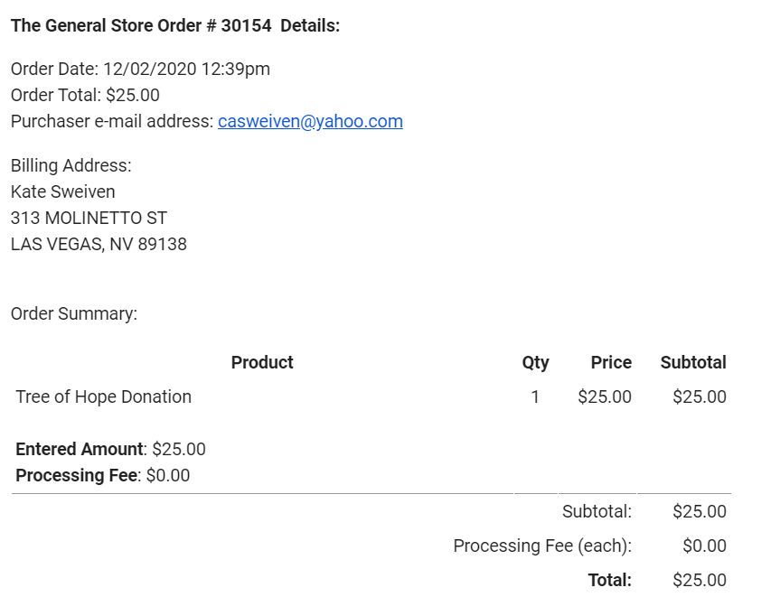771x597 pixels.
Task: Click the $0.00 processing fee amount in totals
Action: 704,546
